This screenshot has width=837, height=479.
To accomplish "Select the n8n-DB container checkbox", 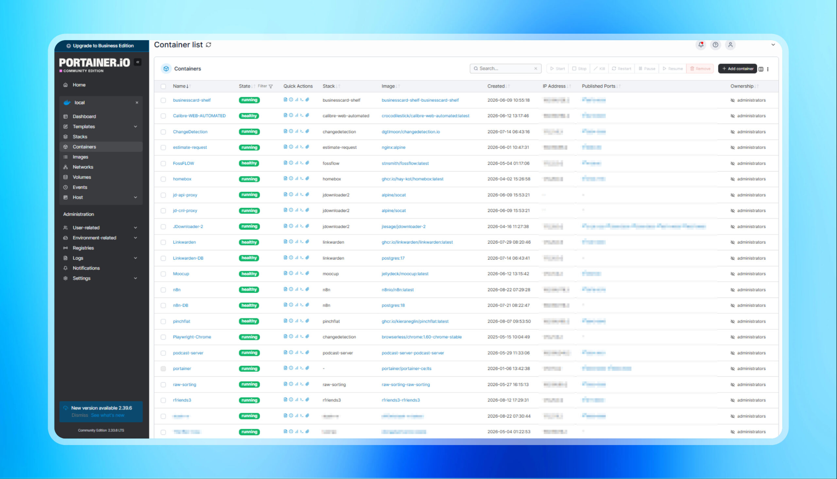I will (163, 305).
